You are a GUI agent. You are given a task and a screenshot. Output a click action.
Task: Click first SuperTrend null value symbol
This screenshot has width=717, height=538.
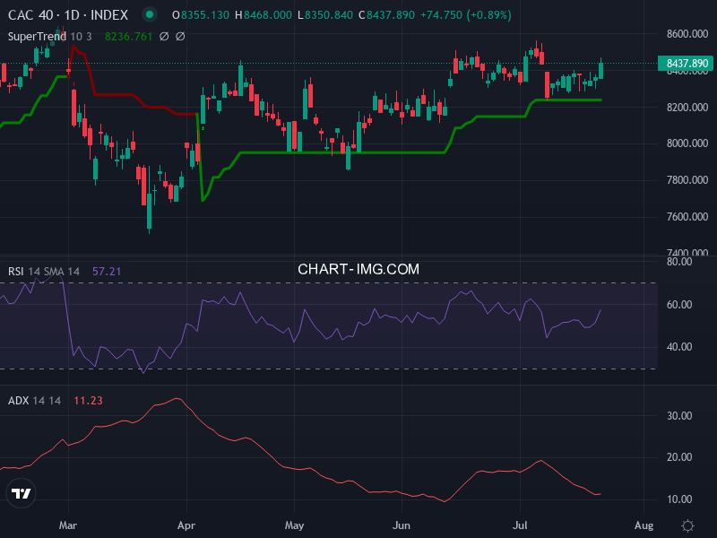[x=164, y=37]
